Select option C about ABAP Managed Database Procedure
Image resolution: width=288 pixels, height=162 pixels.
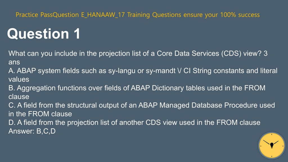click(x=142, y=109)
